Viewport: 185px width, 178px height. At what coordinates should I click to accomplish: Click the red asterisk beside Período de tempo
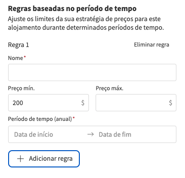tap(74, 118)
